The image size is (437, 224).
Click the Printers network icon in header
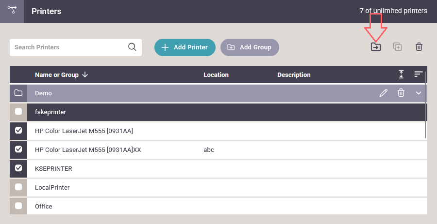(12, 11)
